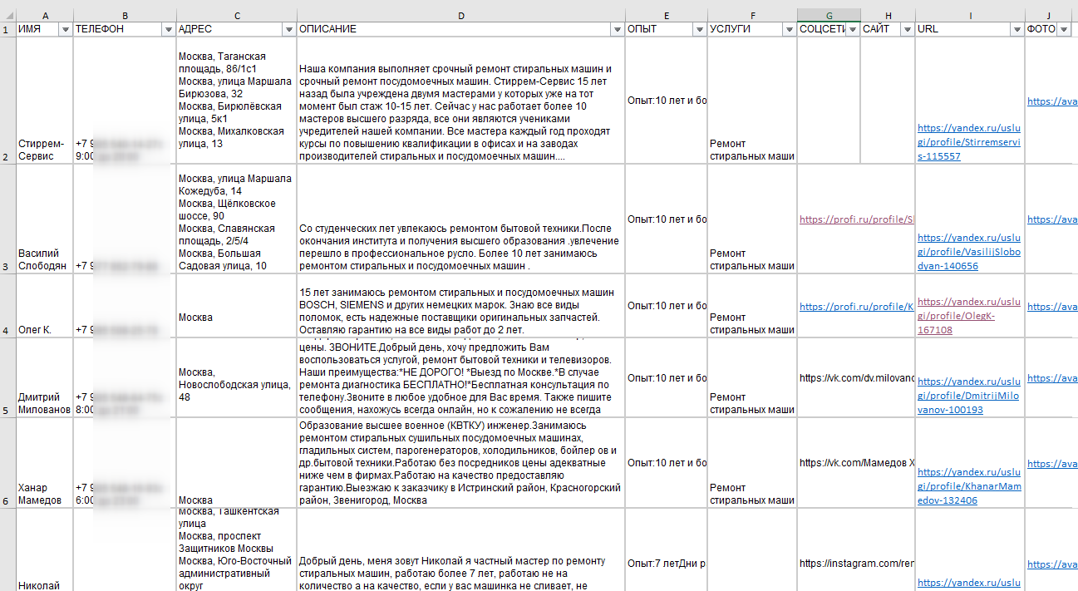
Task: Select row 1 header
Action: pyautogui.click(x=7, y=29)
